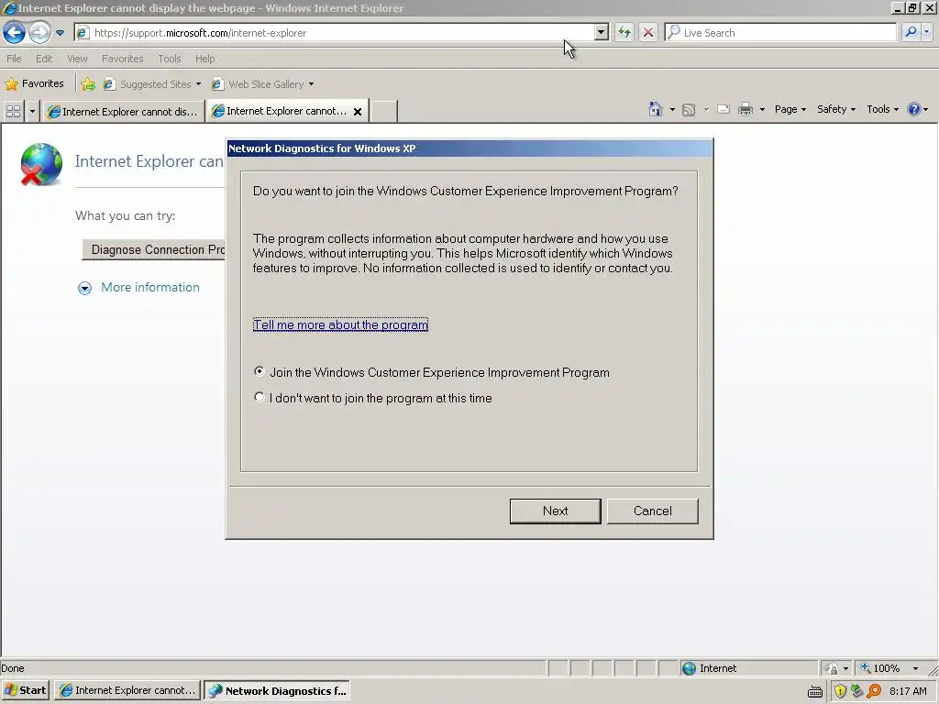Open the Help menu
The height and width of the screenshot is (704, 939).
(204, 59)
